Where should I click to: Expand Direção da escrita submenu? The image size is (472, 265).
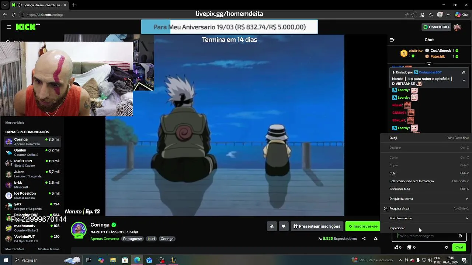click(x=426, y=199)
